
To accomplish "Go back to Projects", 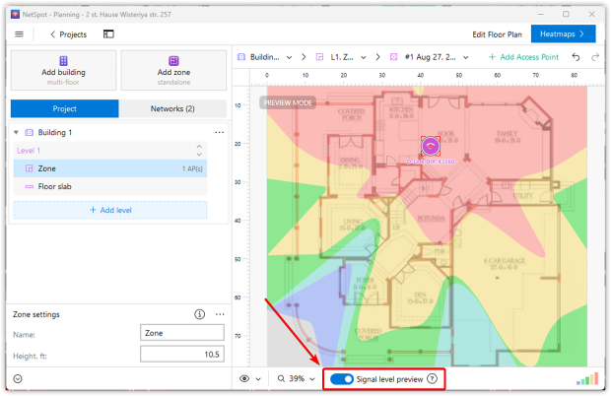I will [69, 34].
